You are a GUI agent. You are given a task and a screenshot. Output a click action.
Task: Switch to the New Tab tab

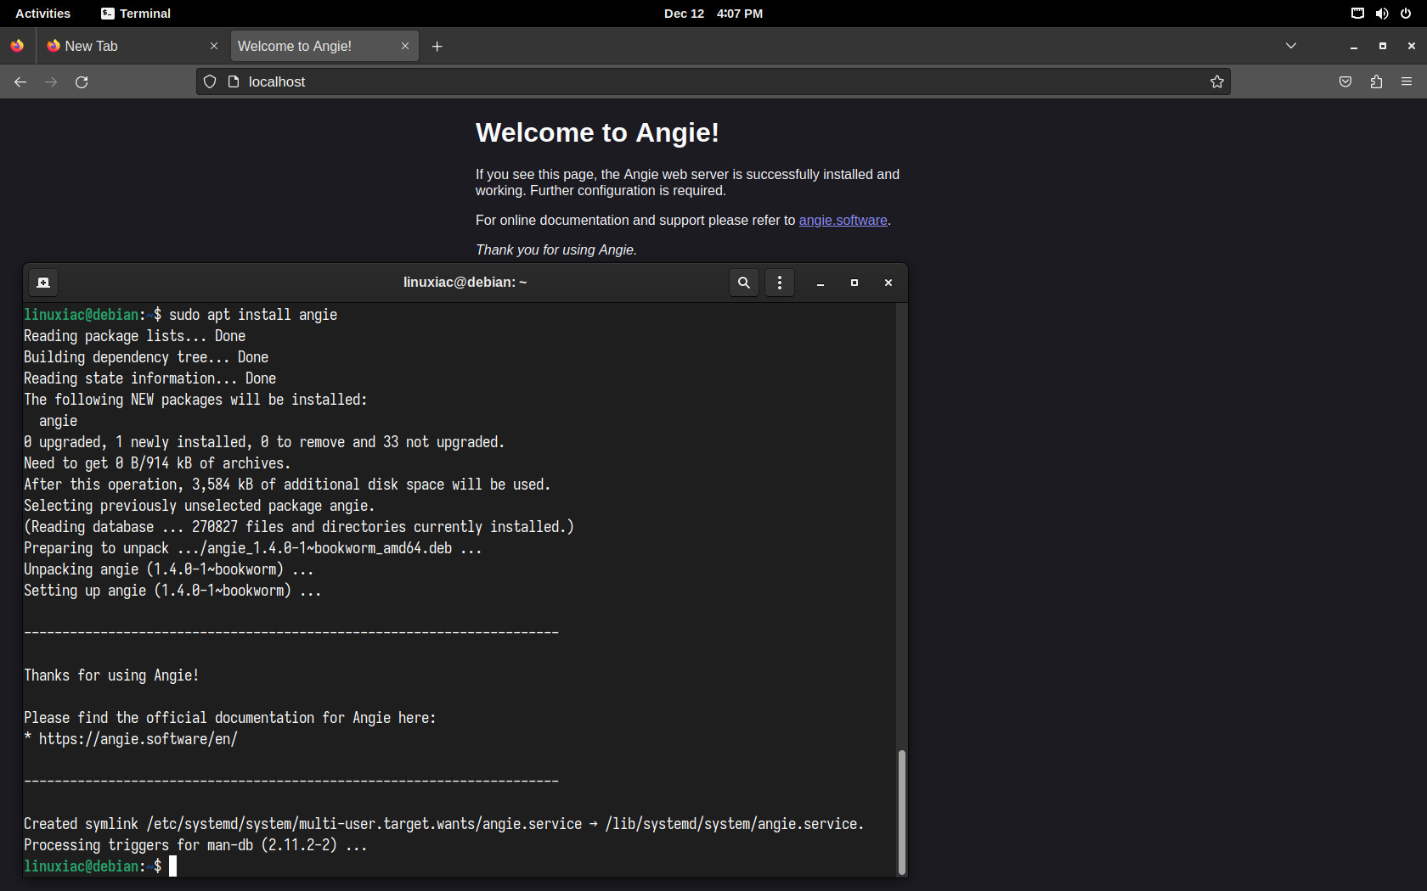point(133,46)
